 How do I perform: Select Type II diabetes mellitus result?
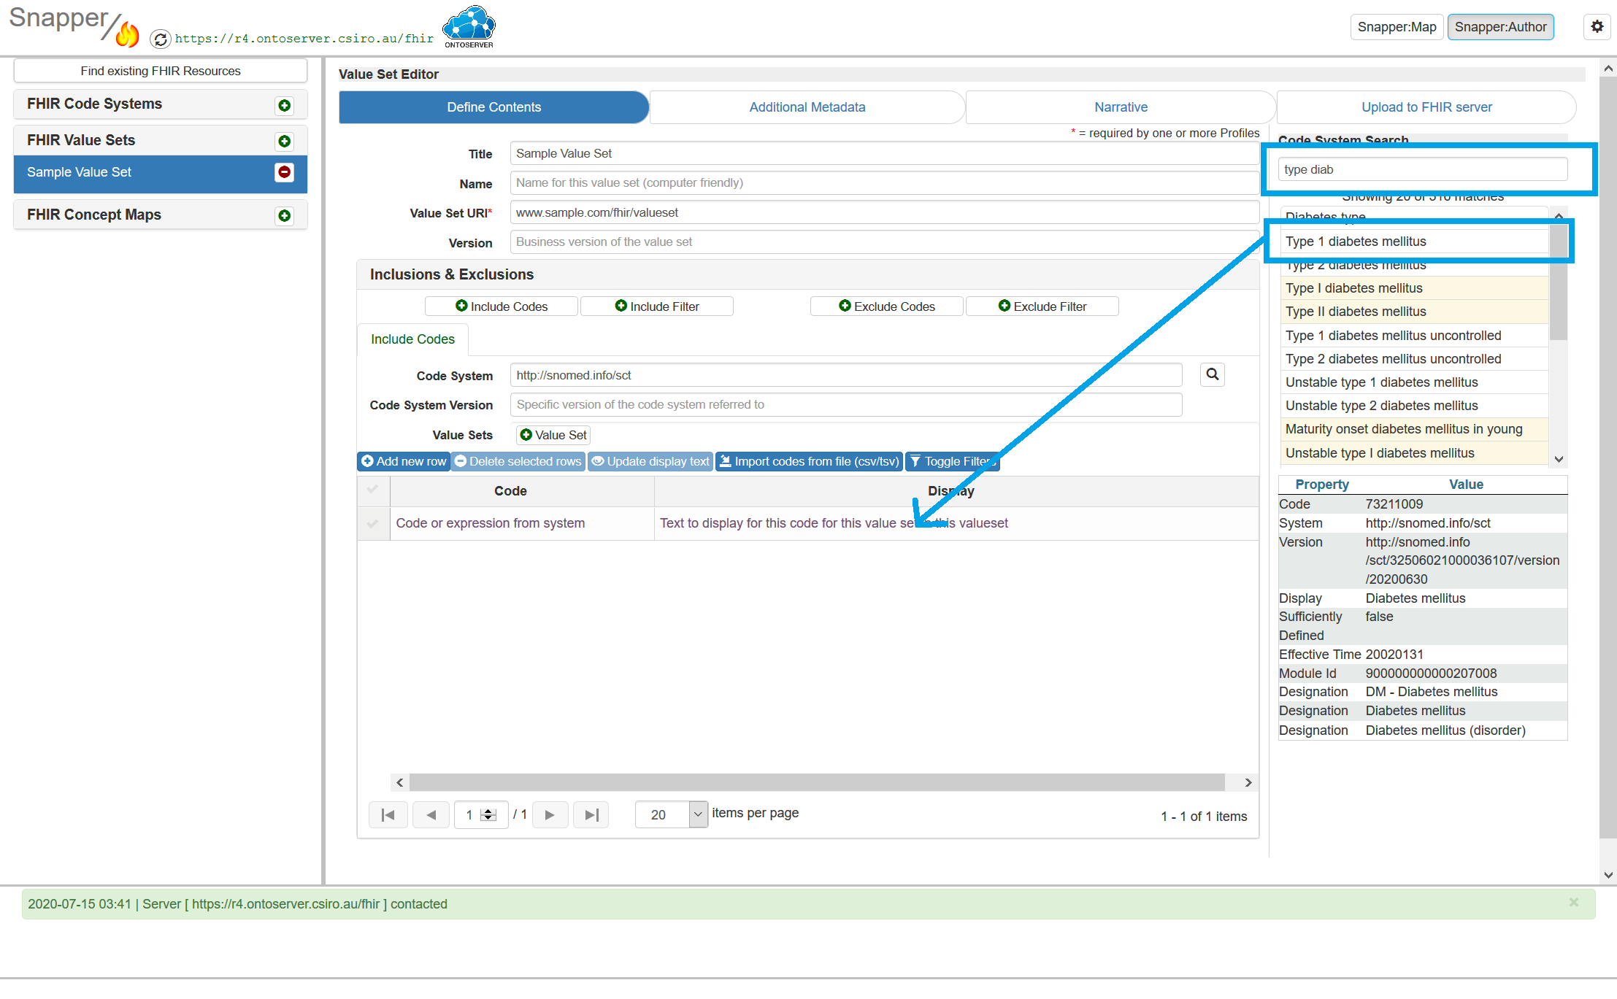(1415, 312)
